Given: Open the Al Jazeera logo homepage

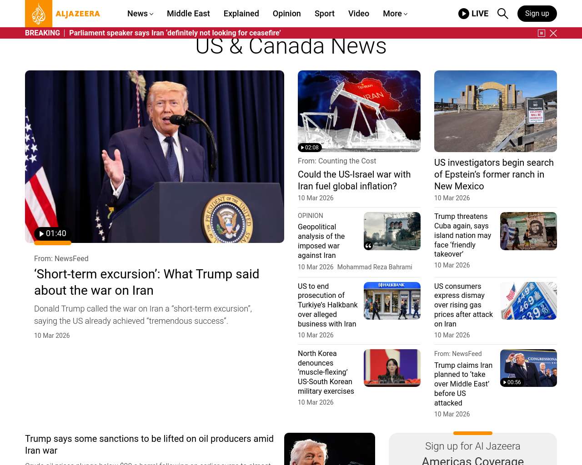Looking at the screenshot, I should 63,14.
